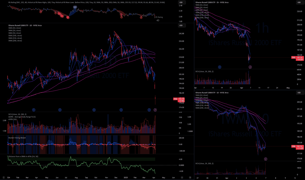
Task: Select SMA (10, close) legend on 10-minute chart
Action: click(202, 95)
